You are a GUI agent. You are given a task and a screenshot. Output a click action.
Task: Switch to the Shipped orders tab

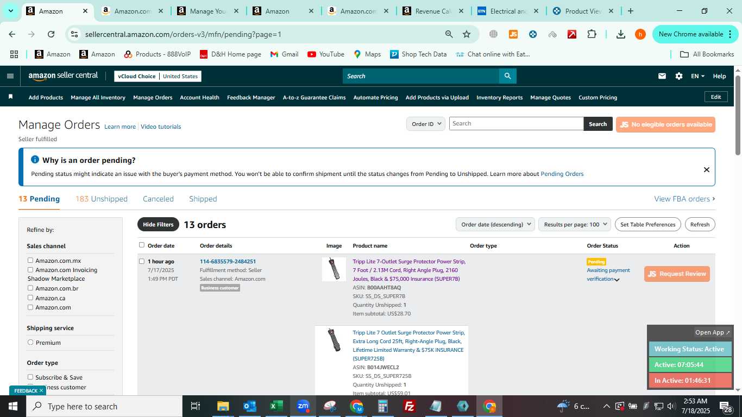[203, 199]
